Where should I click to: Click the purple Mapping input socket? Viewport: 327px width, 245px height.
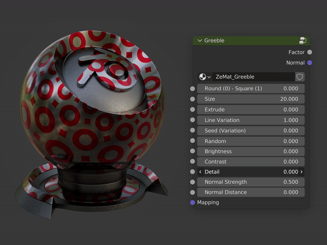click(192, 203)
